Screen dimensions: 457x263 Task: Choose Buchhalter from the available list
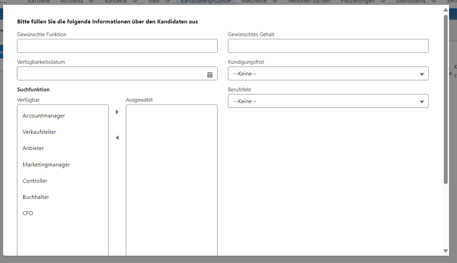coord(36,197)
